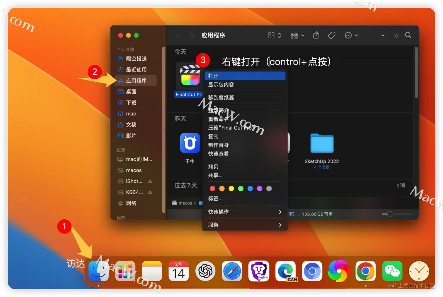The image size is (443, 297).
Task: Open 文稿 in the sidebar
Action: click(136, 125)
